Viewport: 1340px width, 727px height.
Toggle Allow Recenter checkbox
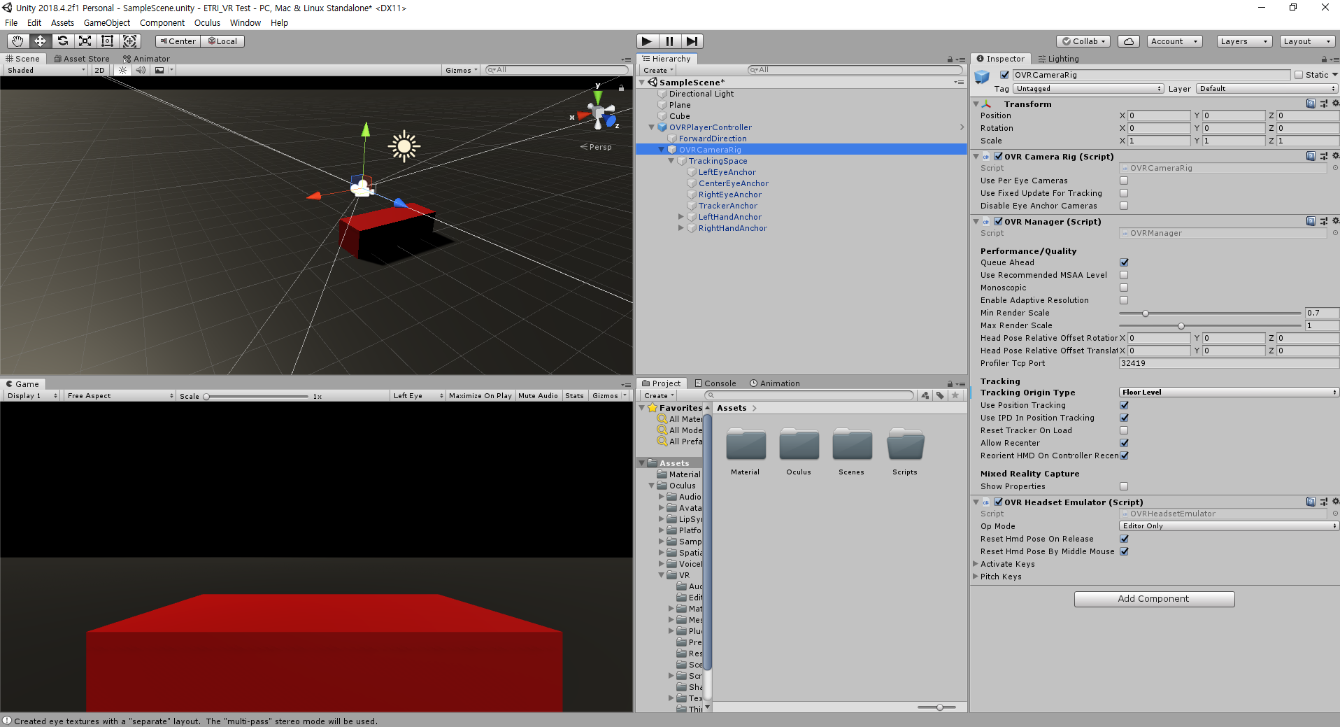coord(1124,443)
